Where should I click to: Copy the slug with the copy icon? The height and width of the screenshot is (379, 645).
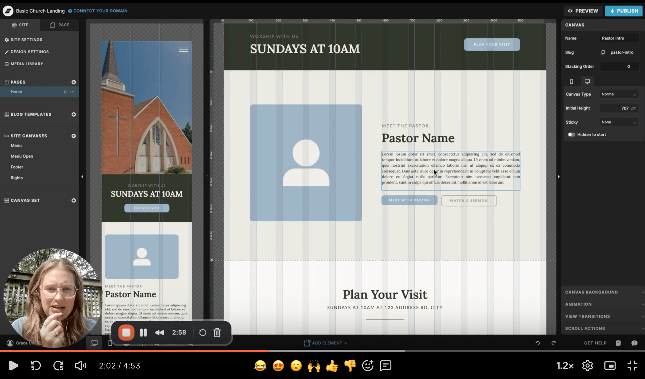[x=603, y=52]
